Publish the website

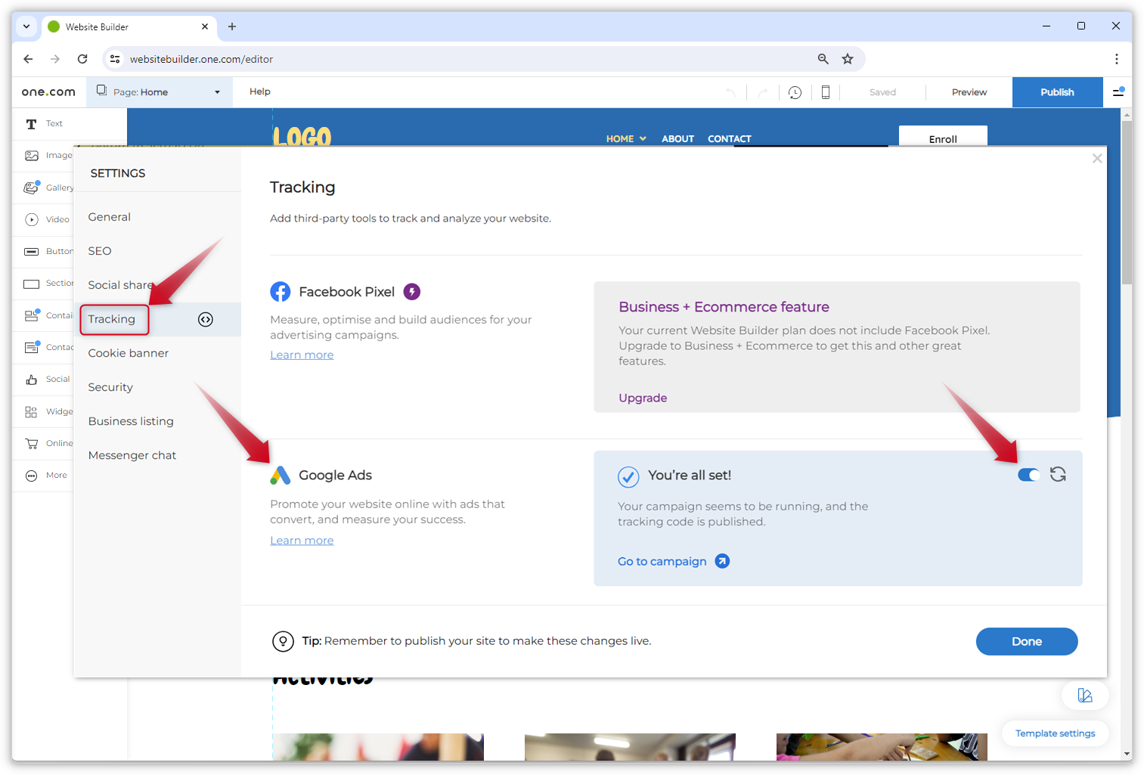coord(1057,91)
